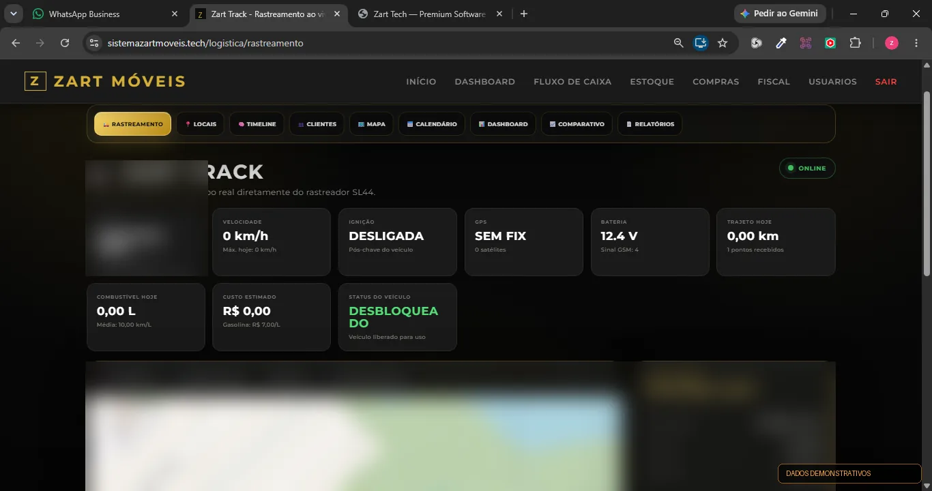Click the Desbloqueado vehicle status card

point(398,317)
